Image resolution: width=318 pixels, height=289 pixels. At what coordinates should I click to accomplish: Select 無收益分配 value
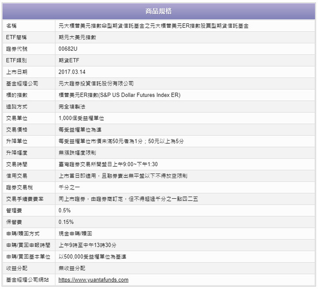(x=72, y=268)
